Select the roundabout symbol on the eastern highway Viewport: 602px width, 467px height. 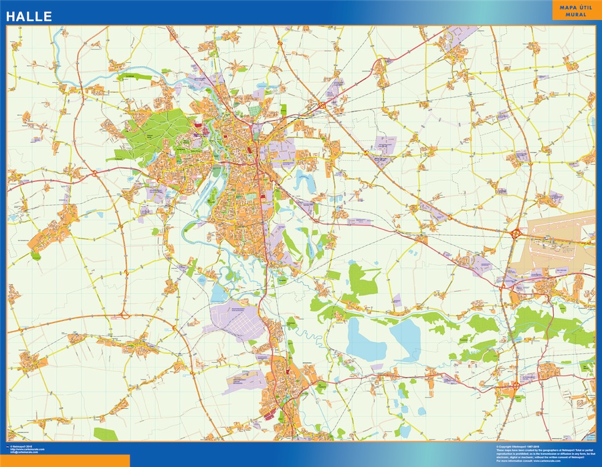515,232
